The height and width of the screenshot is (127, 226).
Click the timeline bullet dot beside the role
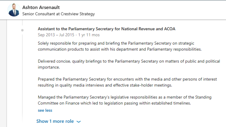pos(22,30)
